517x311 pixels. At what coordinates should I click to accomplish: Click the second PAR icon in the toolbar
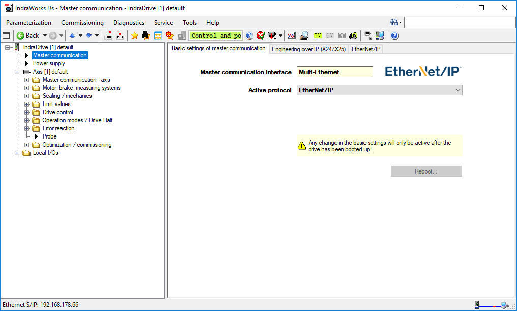(x=119, y=36)
